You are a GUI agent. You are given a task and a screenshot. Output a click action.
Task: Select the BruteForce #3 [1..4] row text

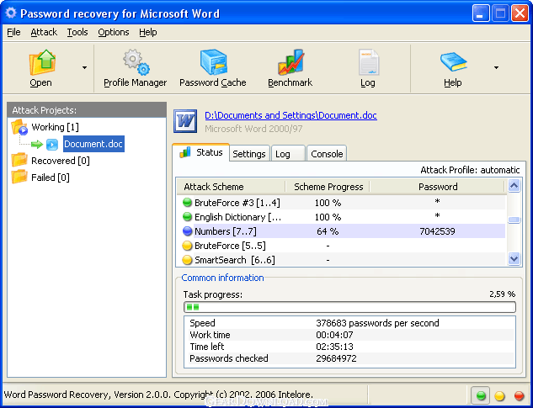(x=237, y=203)
